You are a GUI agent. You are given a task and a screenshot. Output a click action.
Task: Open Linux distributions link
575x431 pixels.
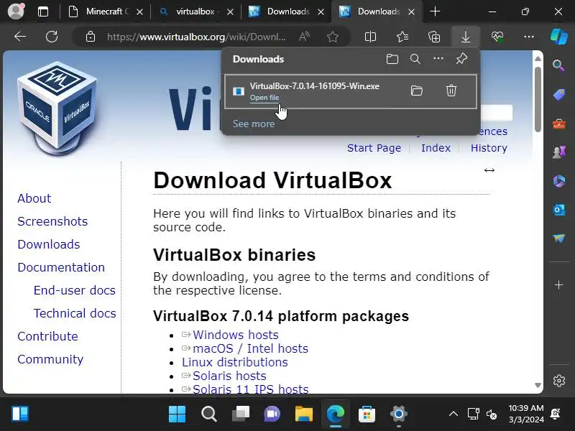tap(235, 362)
